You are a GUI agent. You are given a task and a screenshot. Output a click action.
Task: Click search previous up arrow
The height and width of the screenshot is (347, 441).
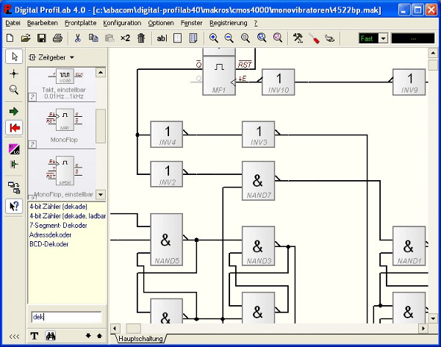[99, 336]
